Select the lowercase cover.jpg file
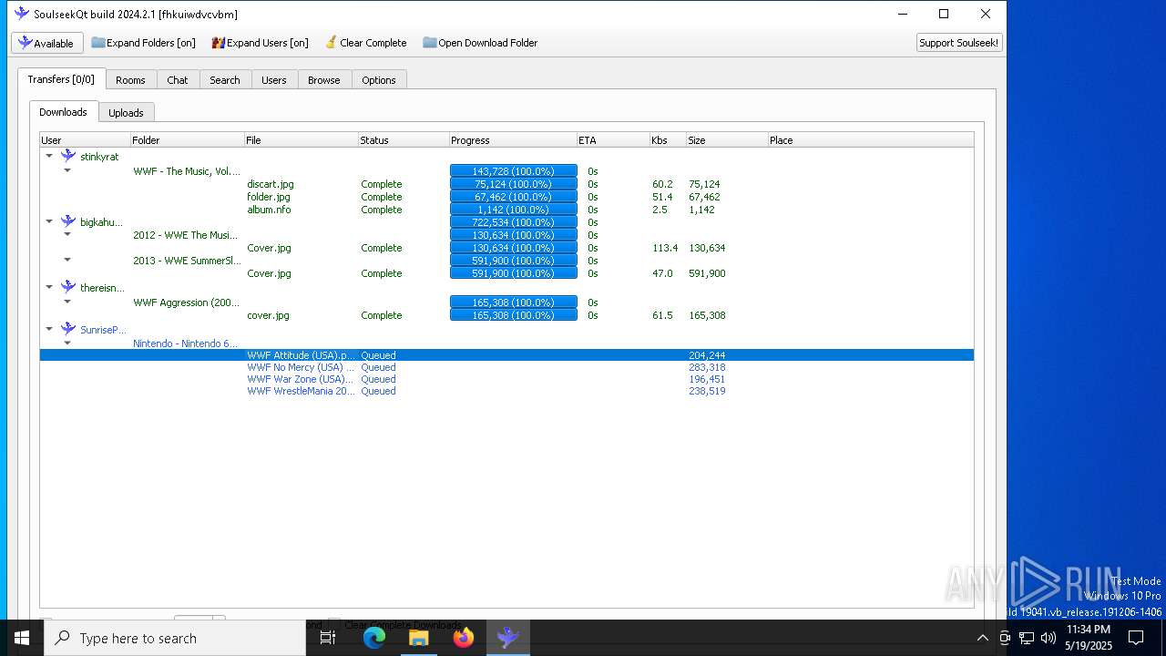1166x656 pixels. [506, 315]
